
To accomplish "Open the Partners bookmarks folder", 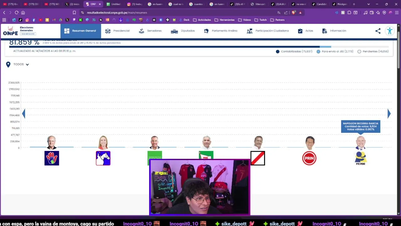I will pyautogui.click(x=278, y=20).
